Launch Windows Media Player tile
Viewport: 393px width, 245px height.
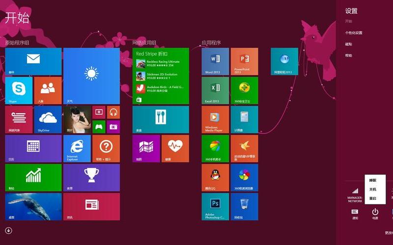(x=215, y=120)
